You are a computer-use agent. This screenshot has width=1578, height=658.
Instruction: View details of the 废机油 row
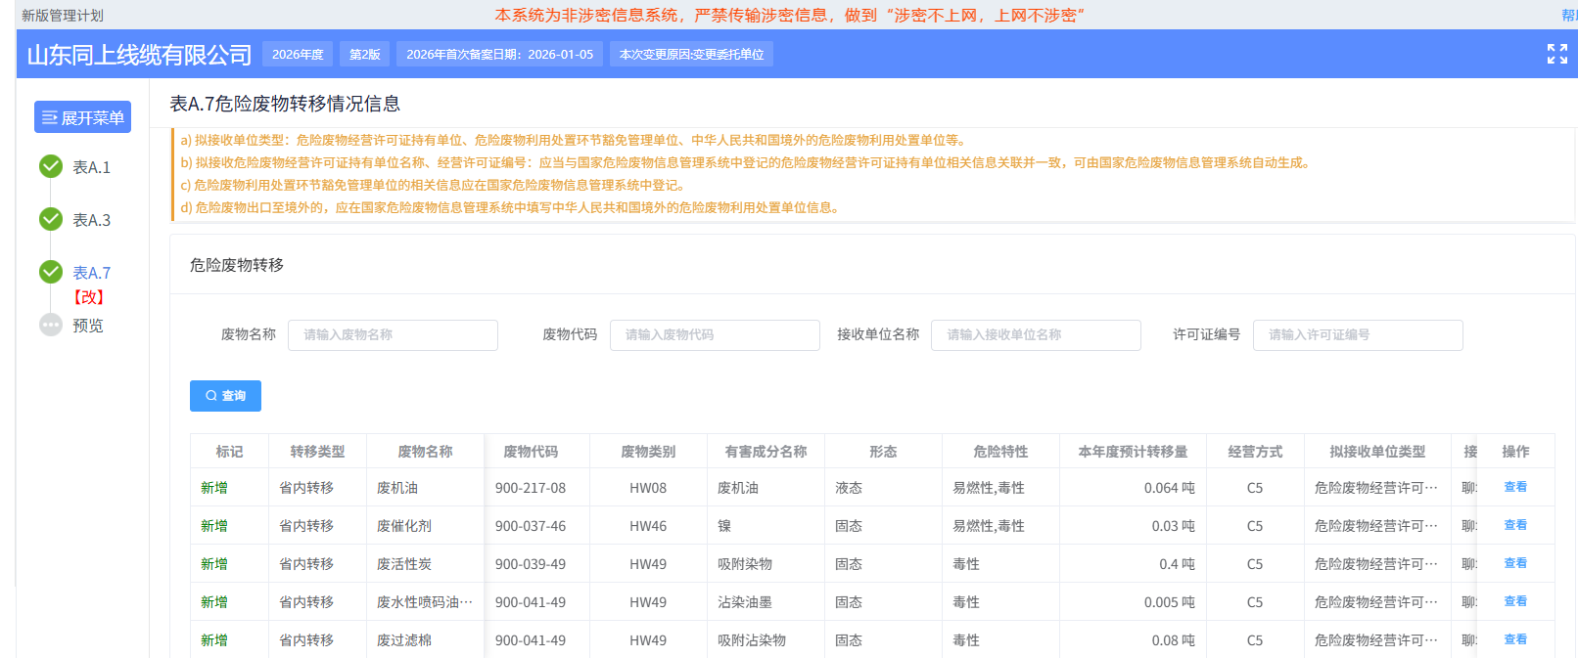point(1514,487)
